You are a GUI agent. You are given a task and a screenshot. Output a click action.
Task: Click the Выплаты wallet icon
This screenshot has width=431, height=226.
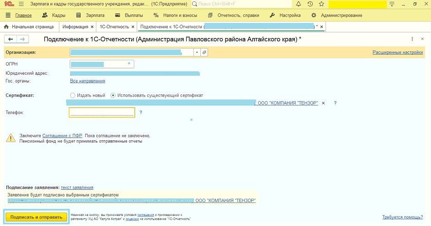pos(118,16)
